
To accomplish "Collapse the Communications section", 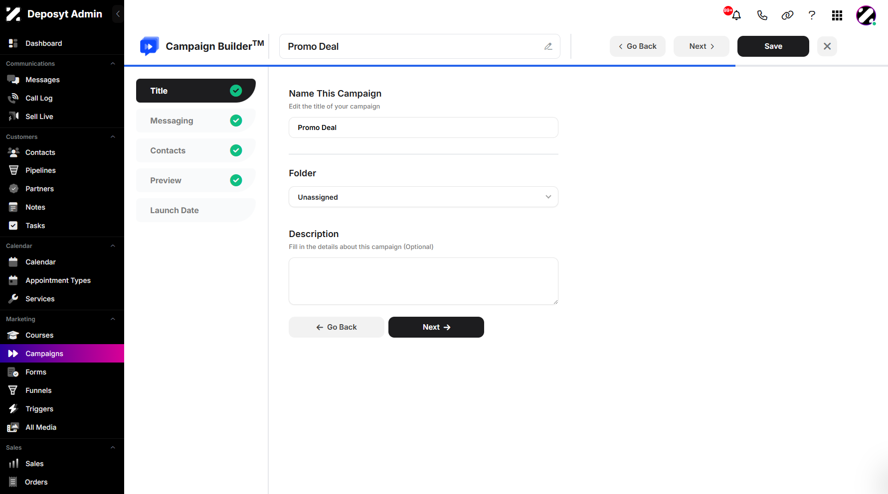I will pos(113,64).
